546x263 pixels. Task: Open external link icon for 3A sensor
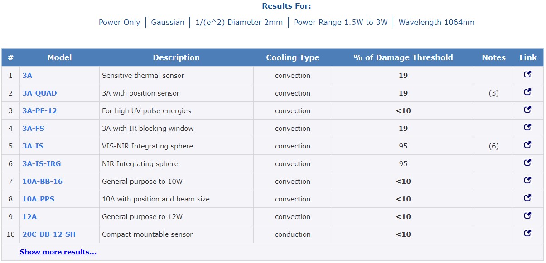click(x=527, y=75)
